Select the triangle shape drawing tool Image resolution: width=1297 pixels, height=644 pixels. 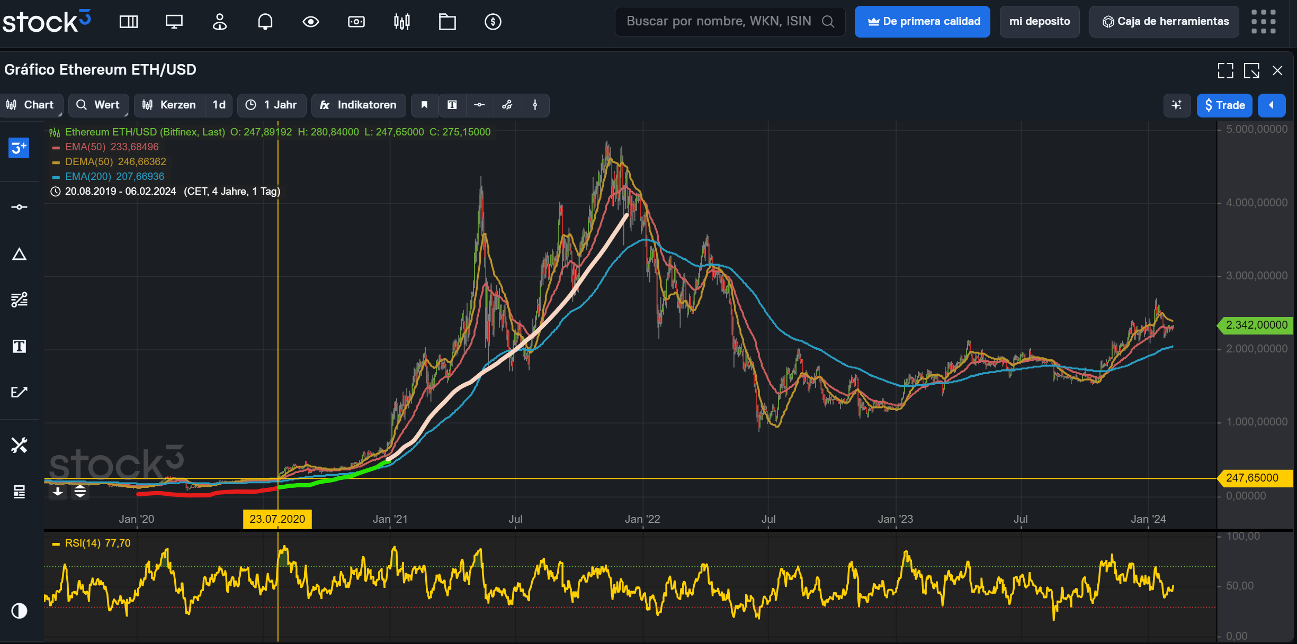click(x=19, y=255)
